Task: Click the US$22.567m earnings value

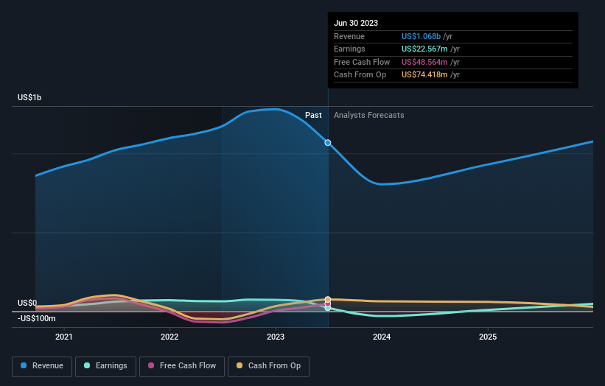Action: tap(424, 49)
